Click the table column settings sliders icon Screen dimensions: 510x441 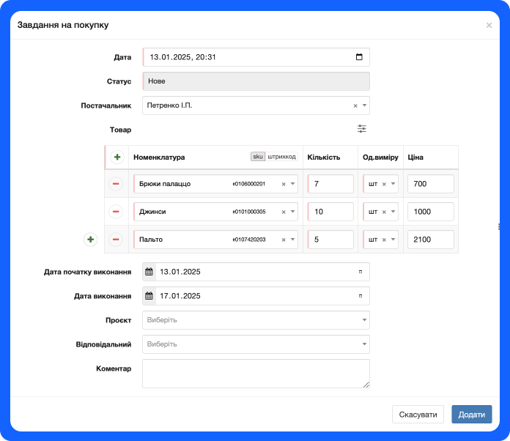pyautogui.click(x=361, y=129)
